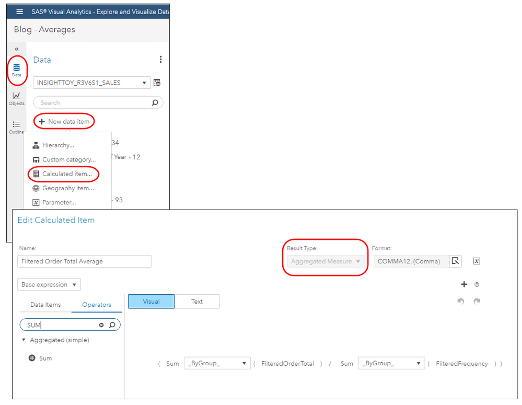
Task: Open the format selection icon
Action: pos(456,261)
